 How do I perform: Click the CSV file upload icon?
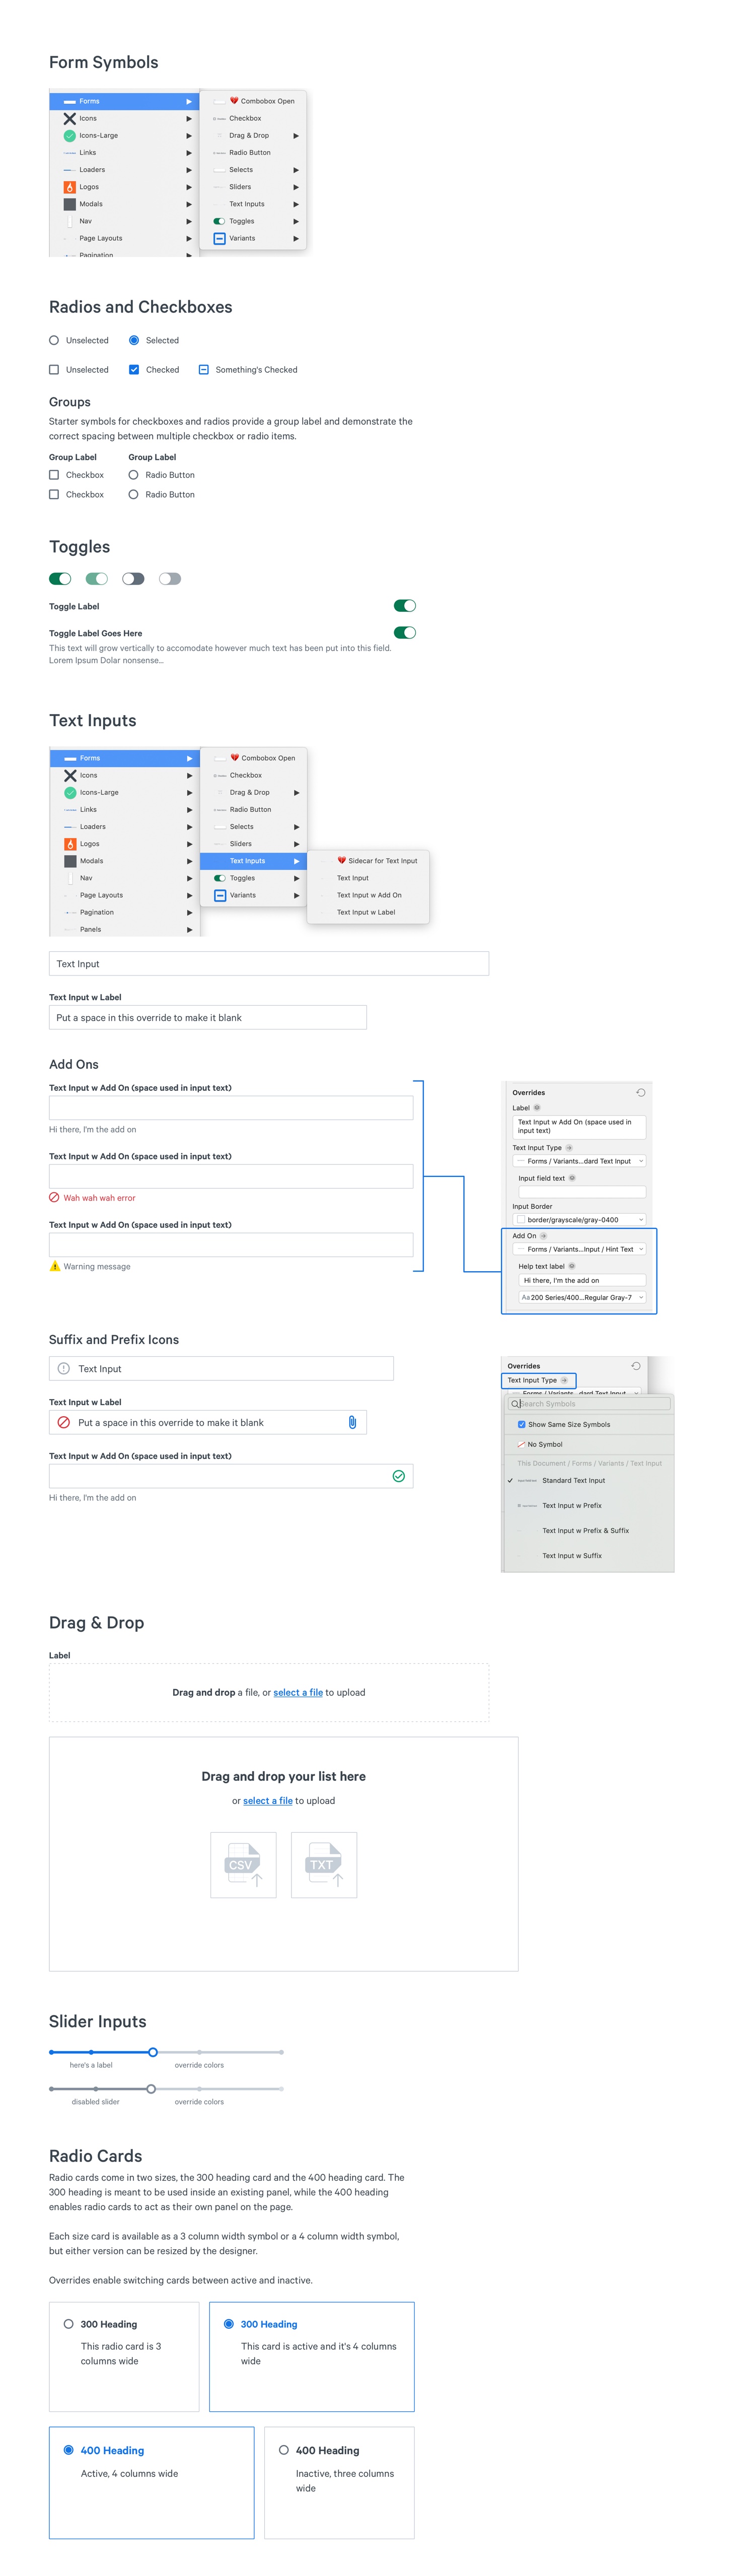(x=243, y=1864)
